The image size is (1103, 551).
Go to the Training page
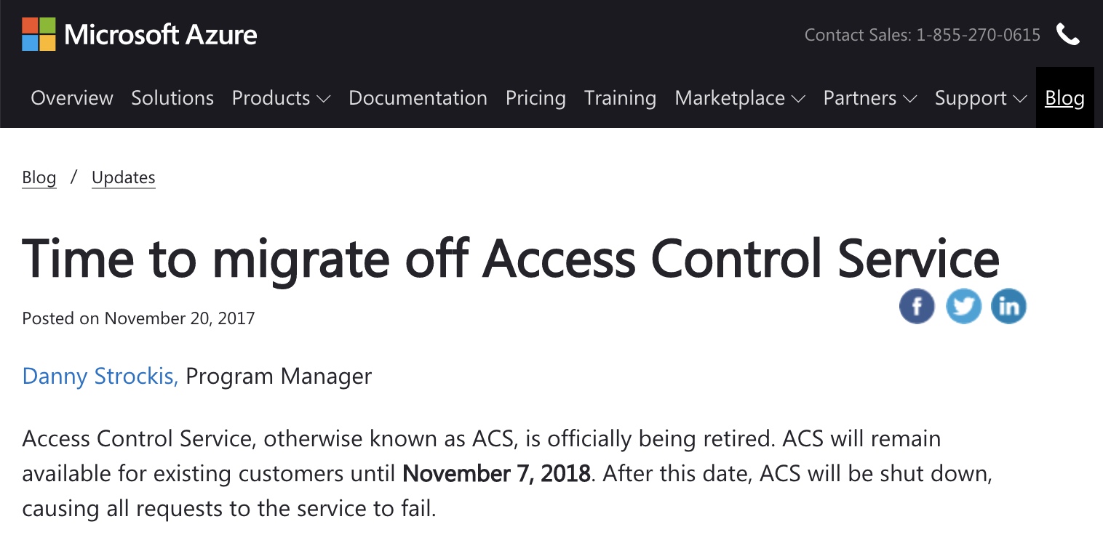click(x=619, y=97)
